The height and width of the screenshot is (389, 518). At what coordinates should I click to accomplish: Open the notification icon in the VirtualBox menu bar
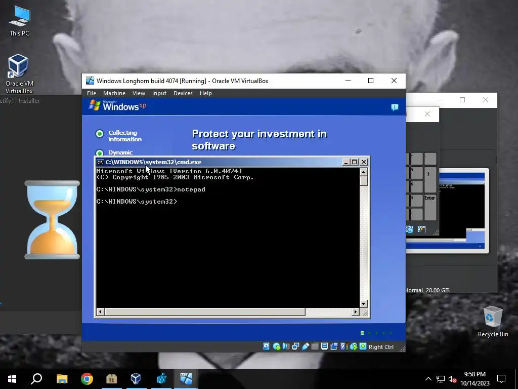point(395,107)
